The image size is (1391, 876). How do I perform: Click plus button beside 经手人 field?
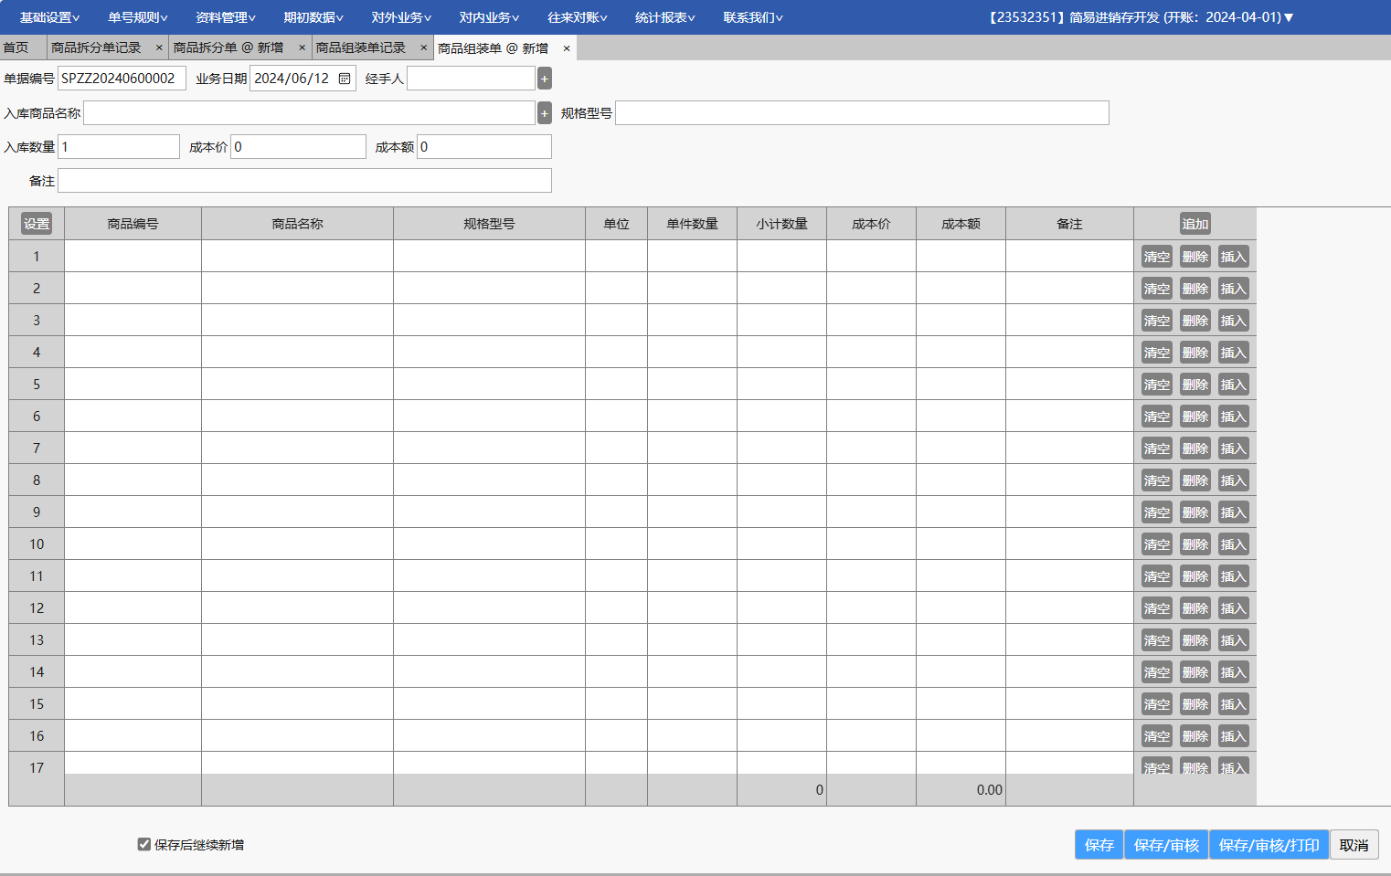click(545, 79)
